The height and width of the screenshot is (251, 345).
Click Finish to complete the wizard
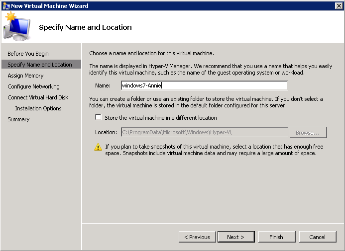click(x=276, y=237)
